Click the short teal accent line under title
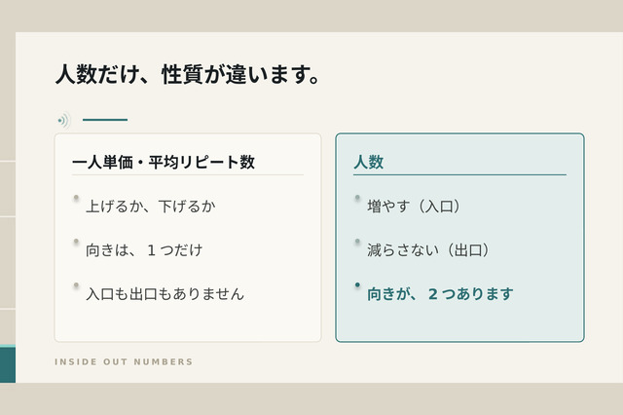623x415 pixels. pos(105,120)
